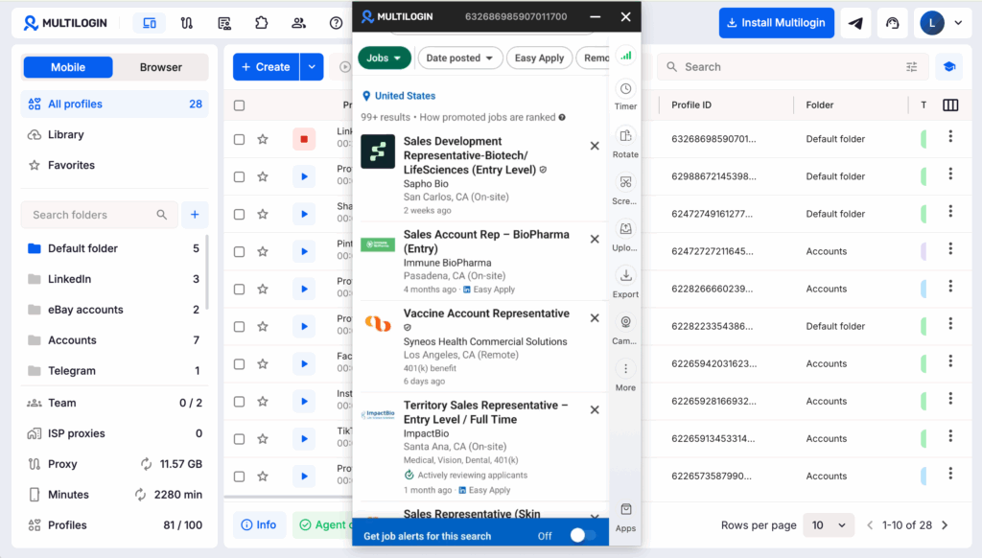The image size is (982, 558).
Task: Go to previous page of profiles
Action: click(870, 524)
